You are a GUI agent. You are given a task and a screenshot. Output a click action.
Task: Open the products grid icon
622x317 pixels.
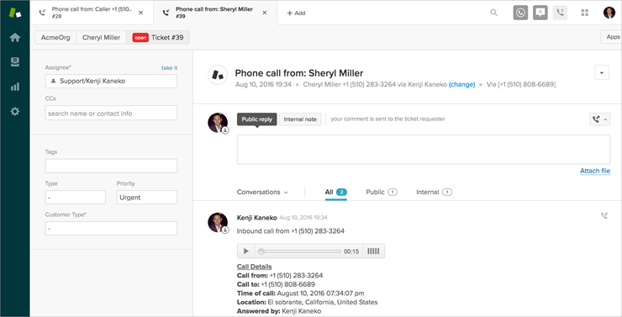coord(584,13)
